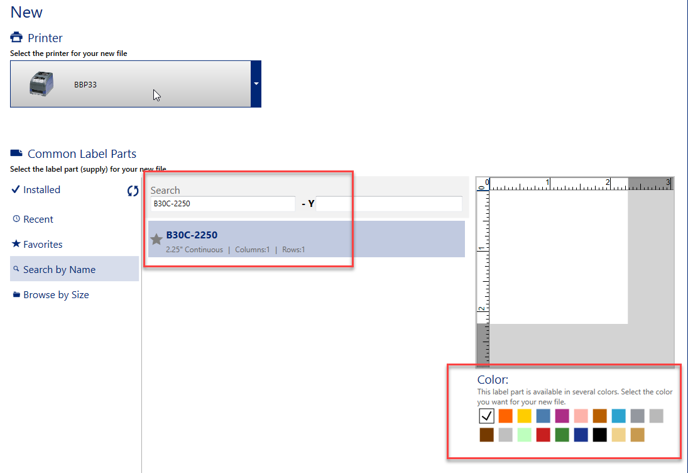Choose the red label color swatch
688x473 pixels.
pyautogui.click(x=543, y=435)
